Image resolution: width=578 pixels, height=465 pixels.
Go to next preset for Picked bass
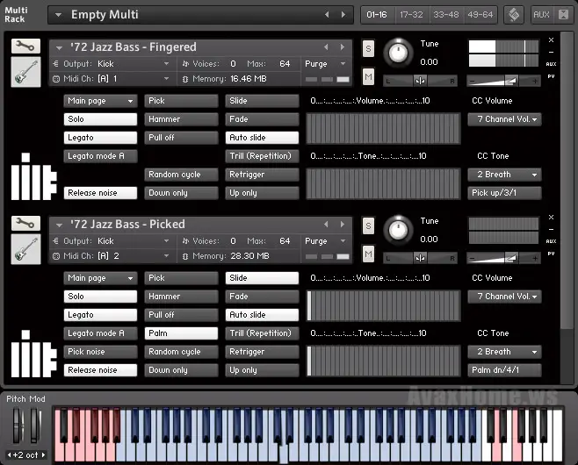tap(343, 225)
